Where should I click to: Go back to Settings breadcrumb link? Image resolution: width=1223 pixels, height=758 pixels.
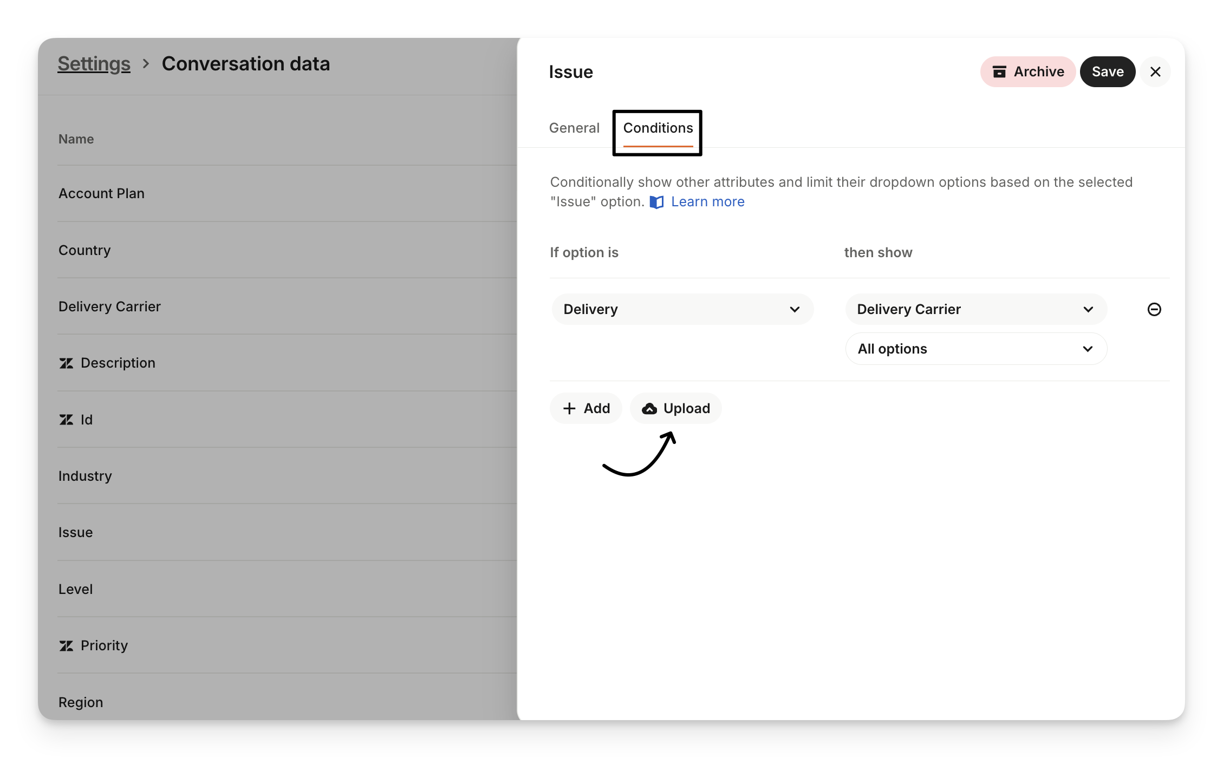[x=94, y=64]
